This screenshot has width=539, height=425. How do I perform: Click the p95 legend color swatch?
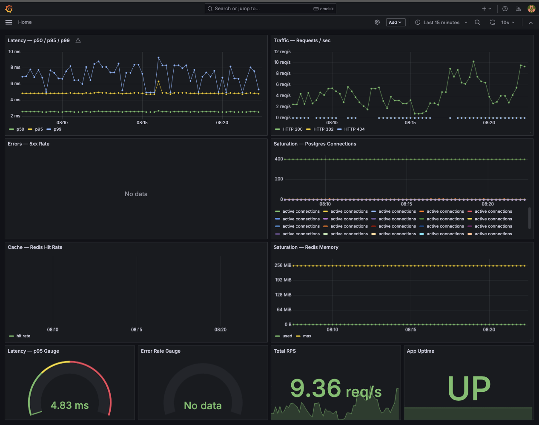pyautogui.click(x=30, y=129)
